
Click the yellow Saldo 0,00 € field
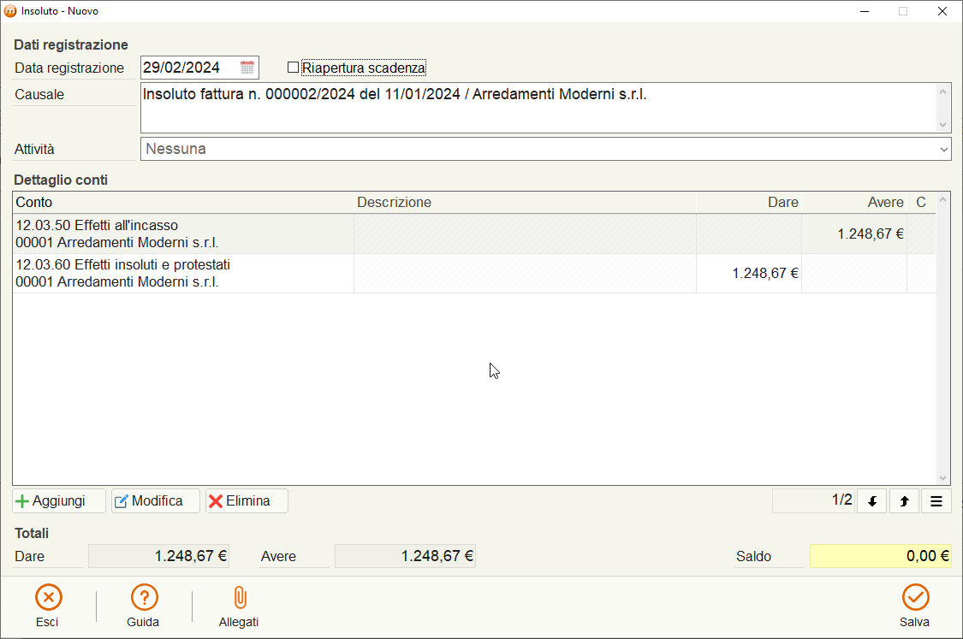pos(881,556)
